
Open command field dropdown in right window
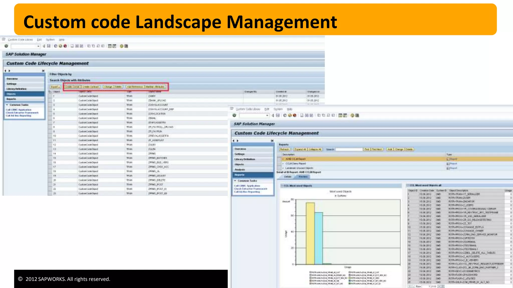click(267, 115)
